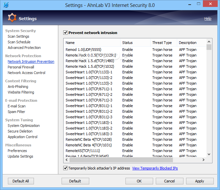The image size is (220, 190).
Task: Click the AhnLab V3 logo in title bar
Action: tap(6, 5)
